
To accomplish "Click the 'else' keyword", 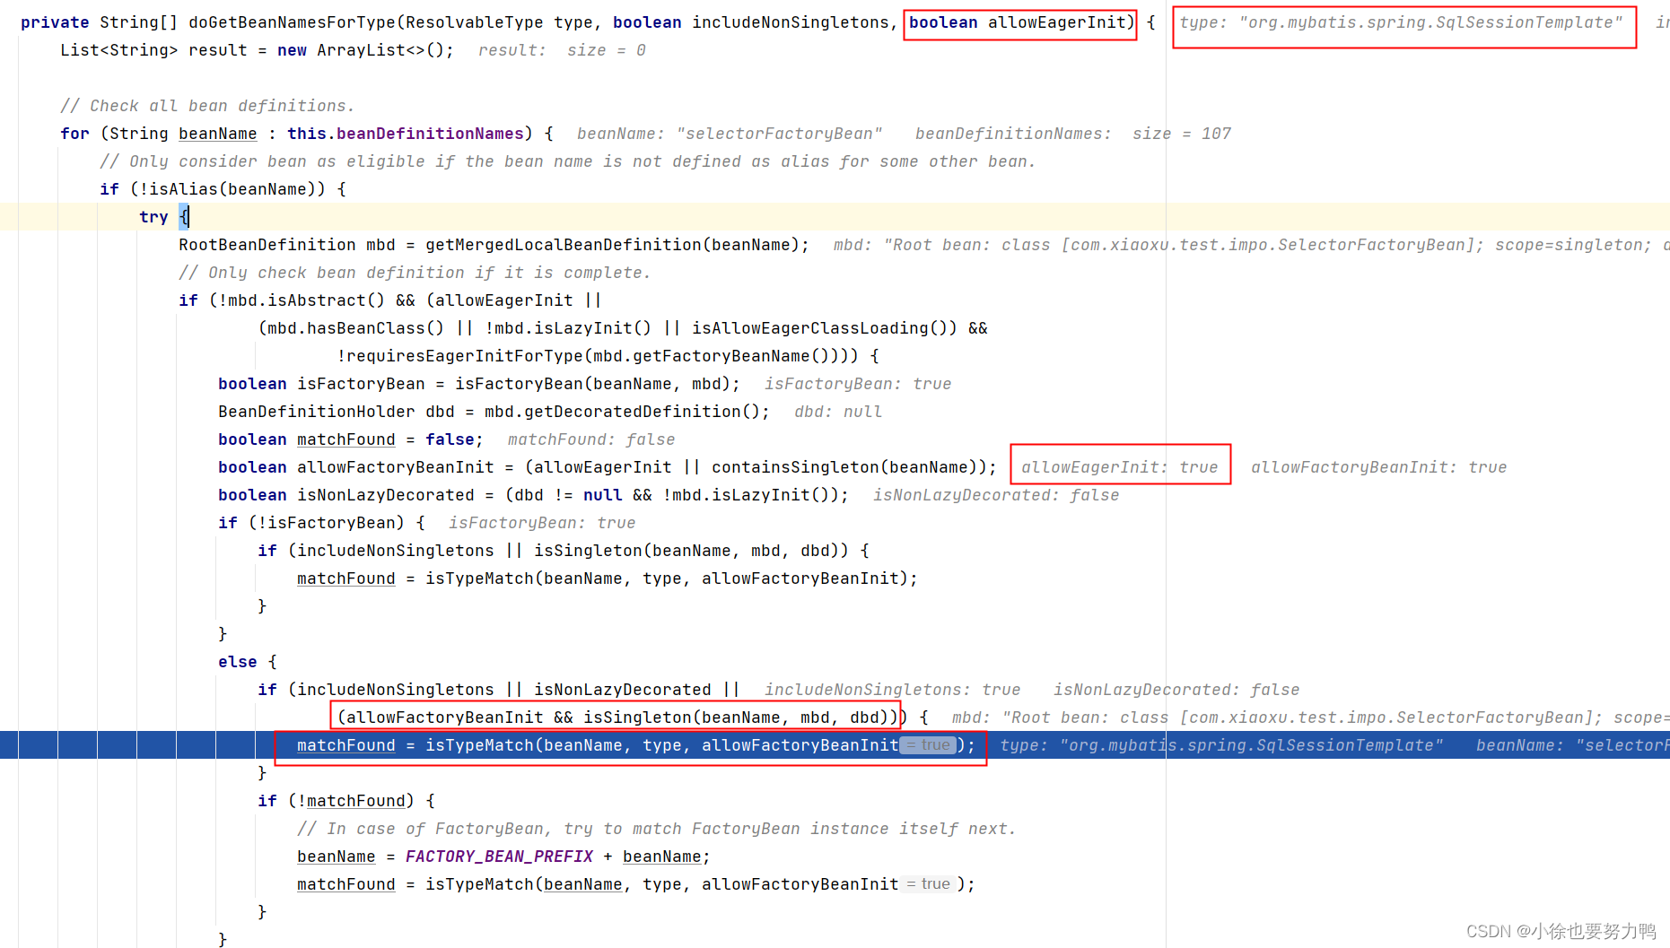I will click(x=238, y=662).
